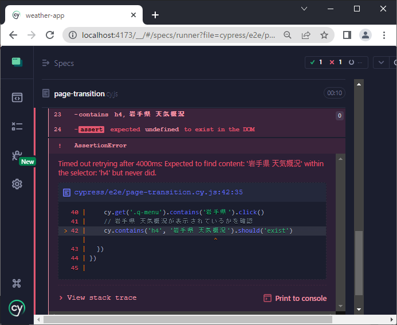Click the round Cypress logo at sidebar bottom
This screenshot has width=397, height=325.
[17, 308]
